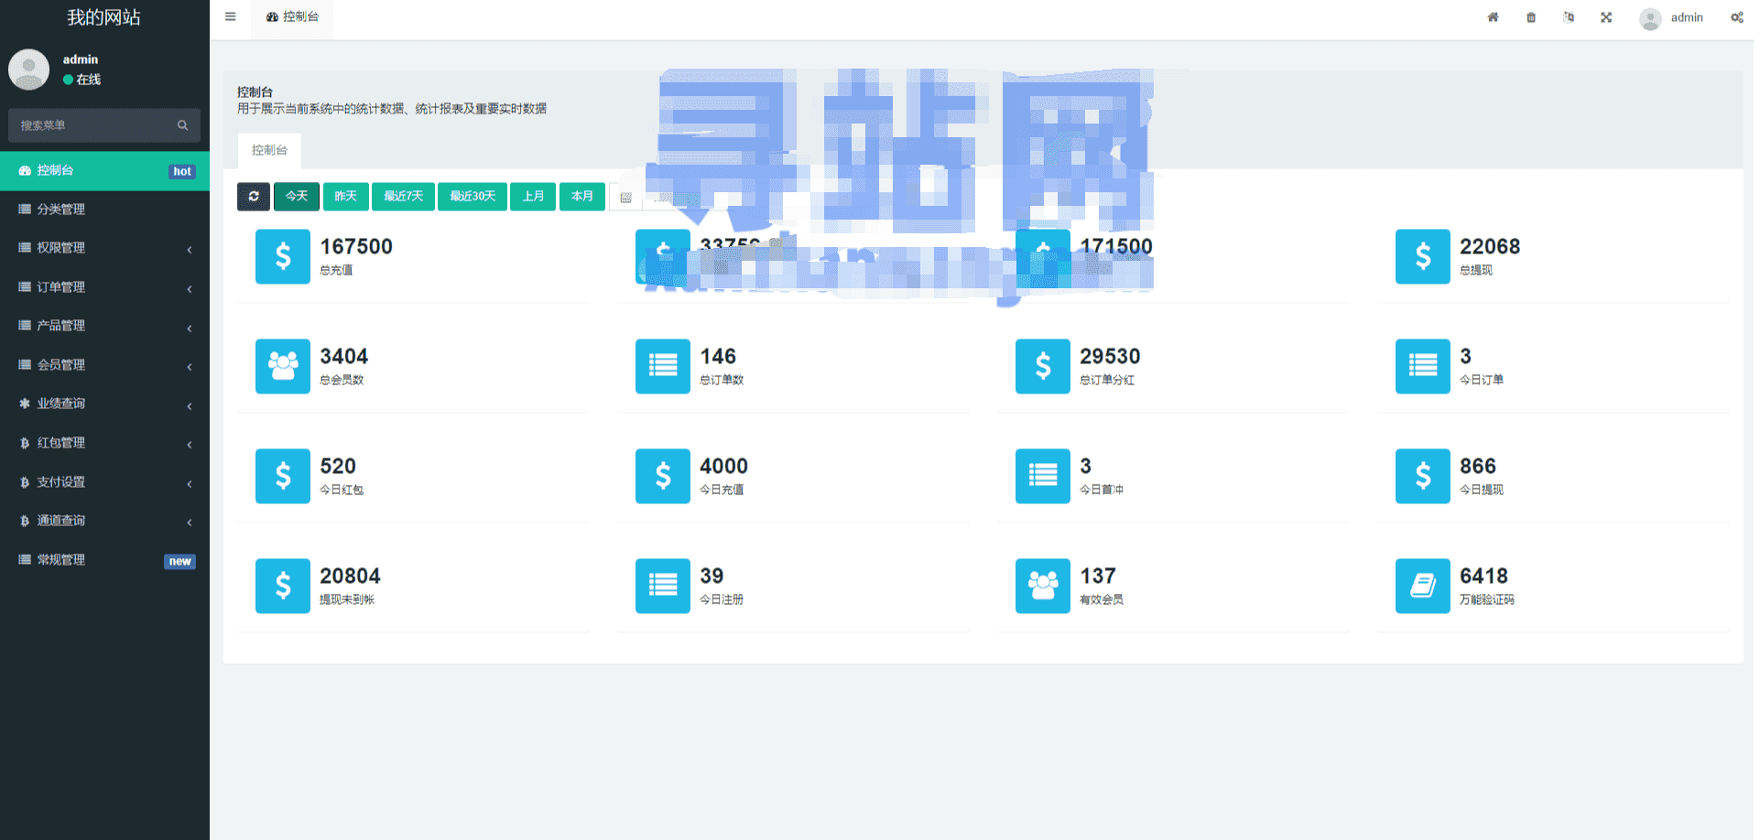Image resolution: width=1760 pixels, height=840 pixels.
Task: Open the settings gears icon
Action: point(1736,17)
